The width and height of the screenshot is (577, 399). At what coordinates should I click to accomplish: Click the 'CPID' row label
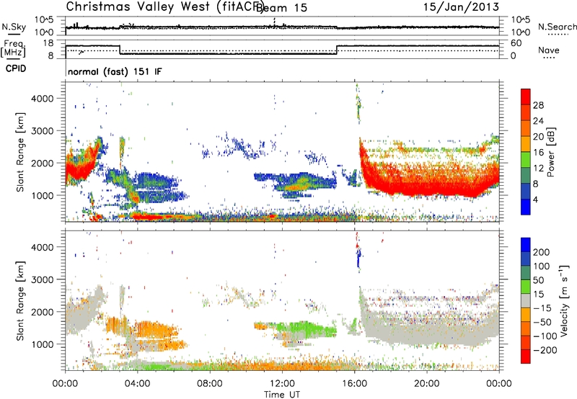16,68
